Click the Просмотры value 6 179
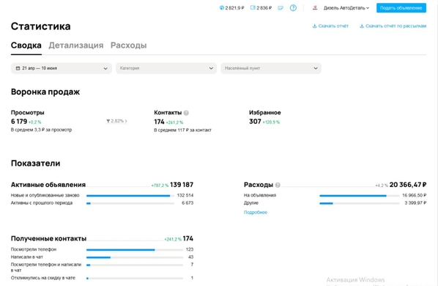The image size is (438, 286). point(19,121)
